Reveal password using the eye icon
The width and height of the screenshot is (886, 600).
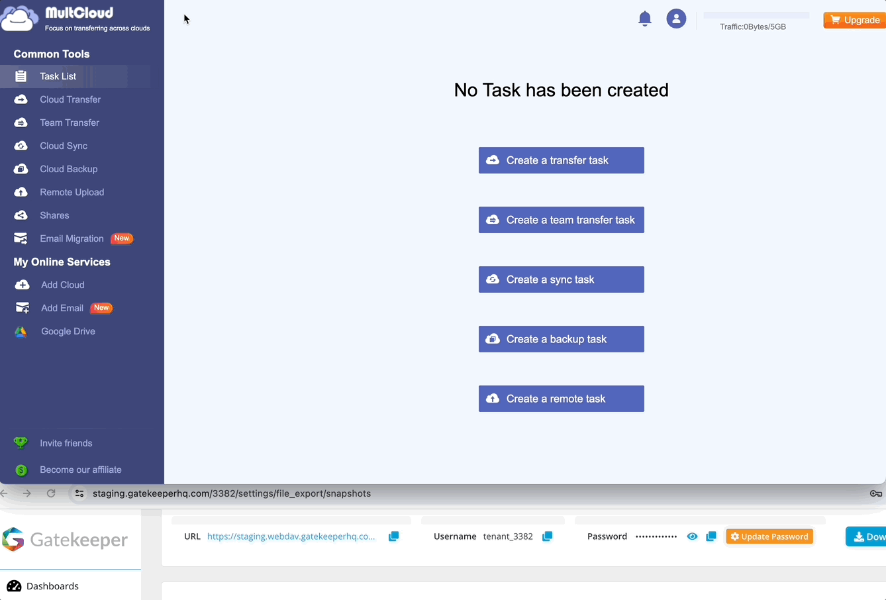[692, 536]
